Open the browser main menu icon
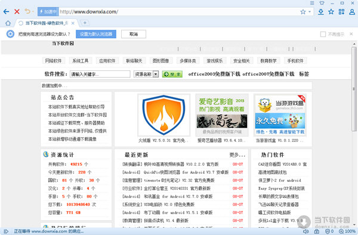Screen dimensions: 358x235 coord(312,3)
